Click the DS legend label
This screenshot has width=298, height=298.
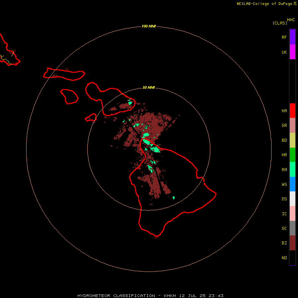coord(284,199)
